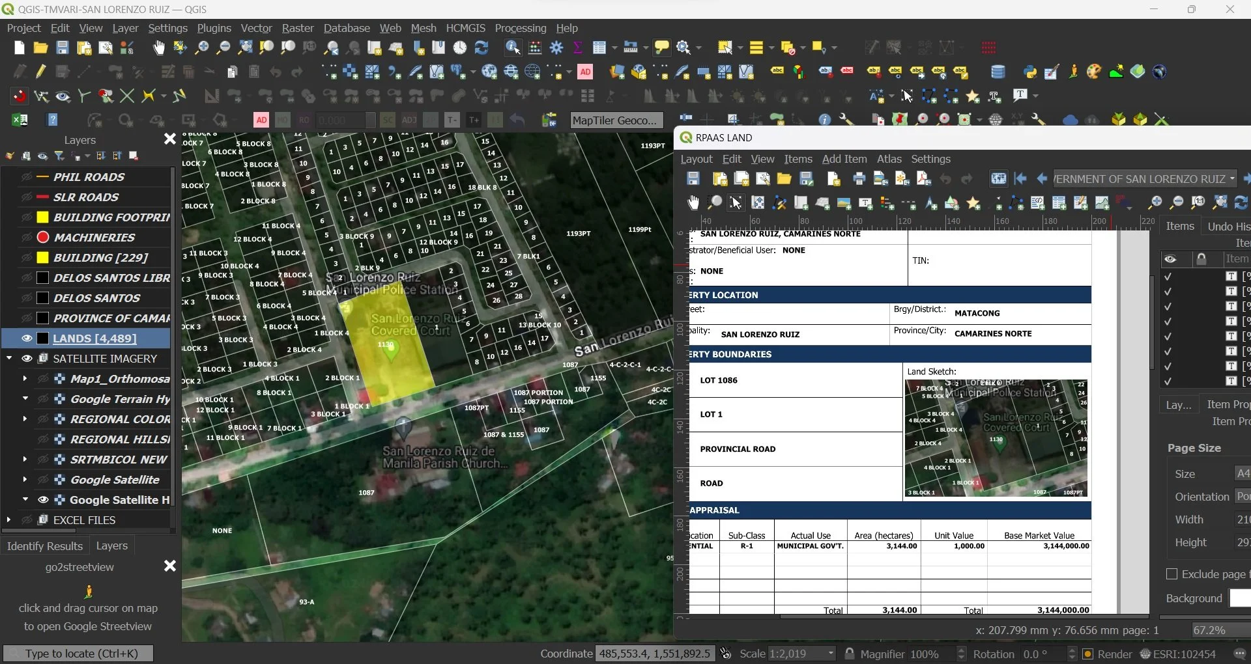Toggle Atlas preview button

tap(998, 179)
